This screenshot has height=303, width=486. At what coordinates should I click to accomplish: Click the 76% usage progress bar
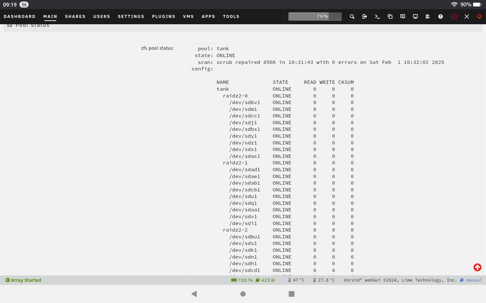314,16
